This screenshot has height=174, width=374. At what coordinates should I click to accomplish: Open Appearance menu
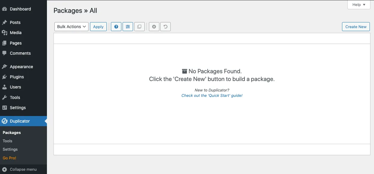pos(23,67)
